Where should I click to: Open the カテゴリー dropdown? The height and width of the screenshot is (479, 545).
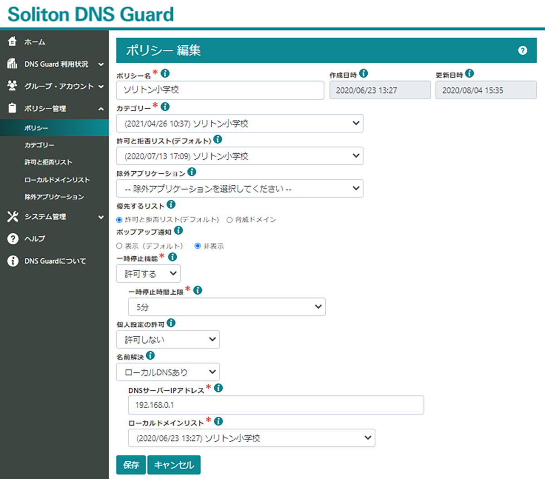[240, 123]
